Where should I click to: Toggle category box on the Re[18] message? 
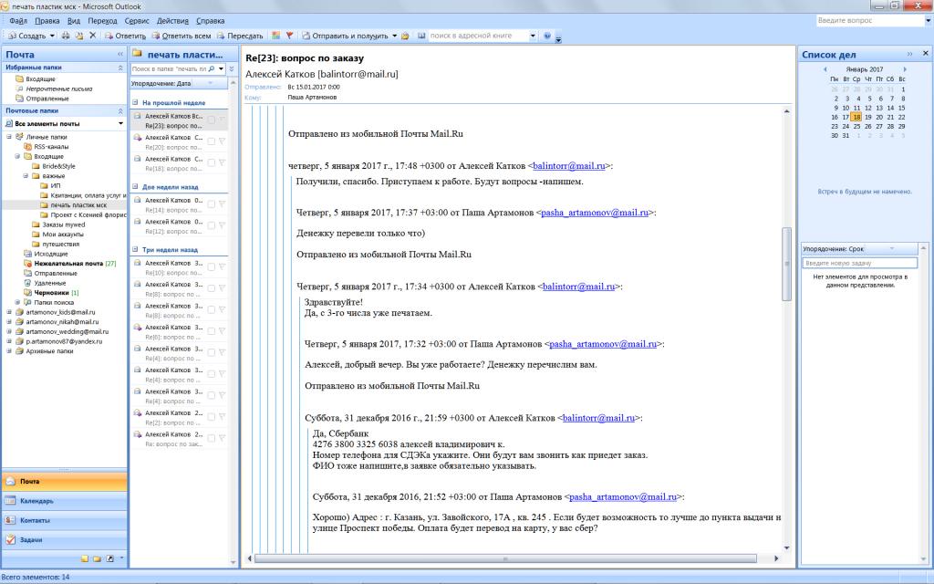[x=211, y=163]
